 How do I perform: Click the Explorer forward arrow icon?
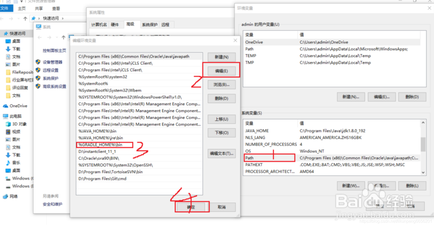tap(11, 19)
